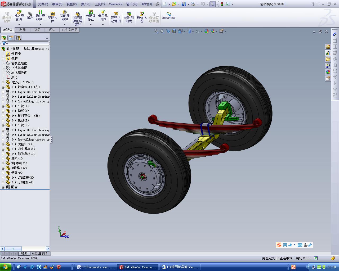Click the Previous View icon in view toolbar
This screenshot has height=271, width=339.
click(168, 31)
